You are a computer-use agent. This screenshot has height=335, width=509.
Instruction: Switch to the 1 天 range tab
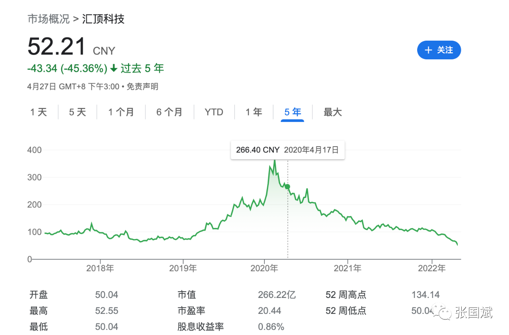click(x=39, y=112)
